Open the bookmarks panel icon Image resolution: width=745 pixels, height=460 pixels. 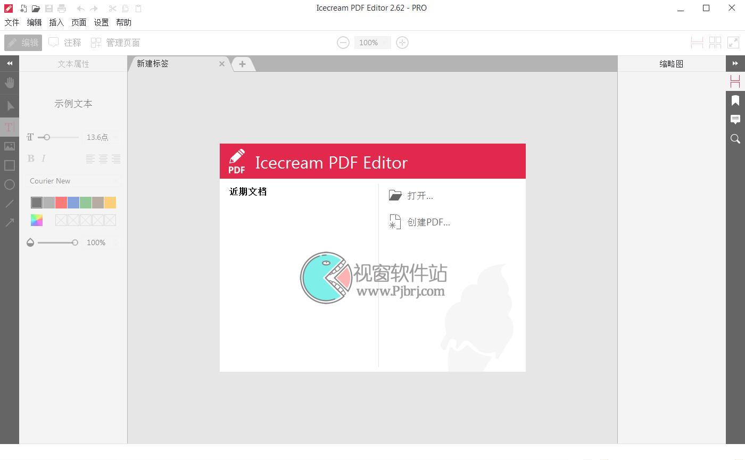pyautogui.click(x=735, y=101)
